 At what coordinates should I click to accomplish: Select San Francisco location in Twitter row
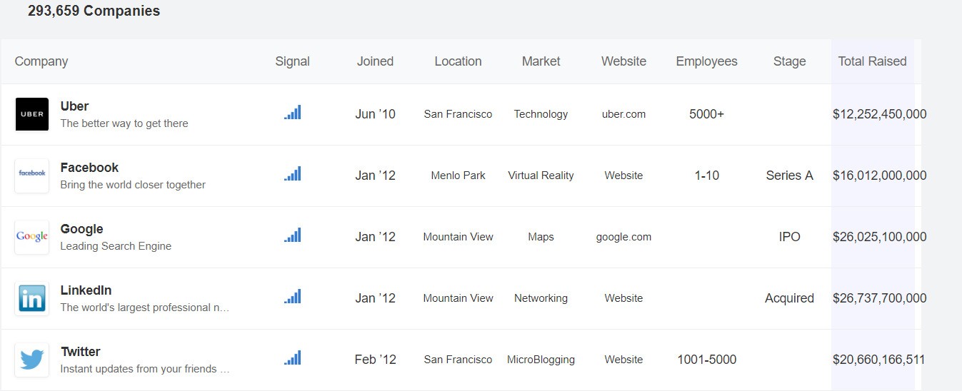[459, 360]
